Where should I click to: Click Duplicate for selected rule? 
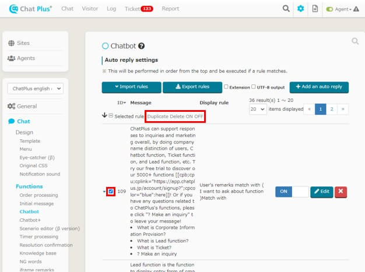[158, 116]
